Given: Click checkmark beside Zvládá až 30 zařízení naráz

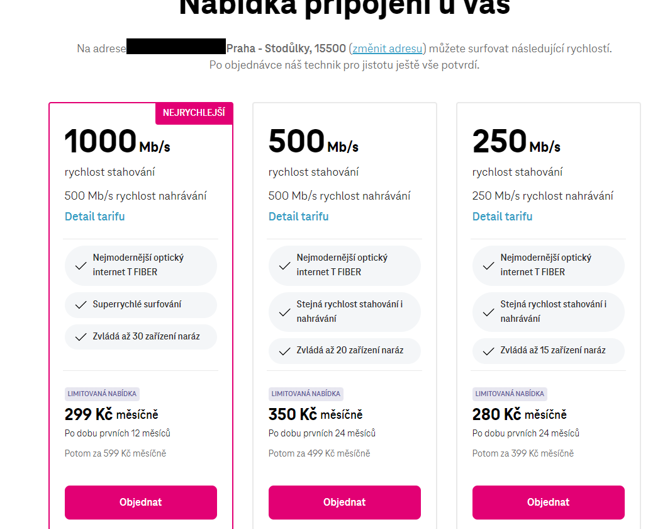Looking at the screenshot, I should 81,337.
